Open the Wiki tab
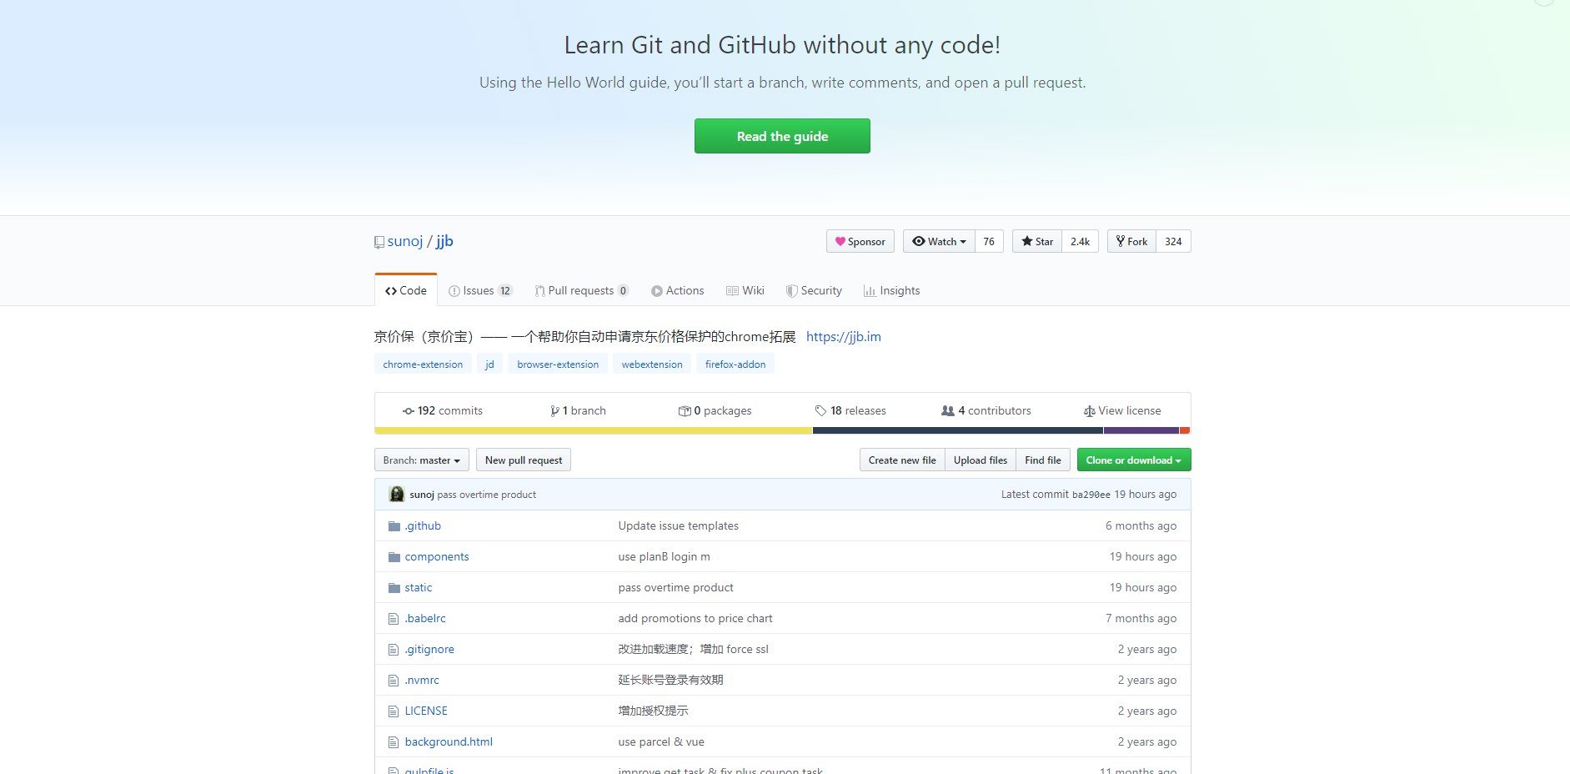Screen dimensions: 1570x774 [745, 290]
